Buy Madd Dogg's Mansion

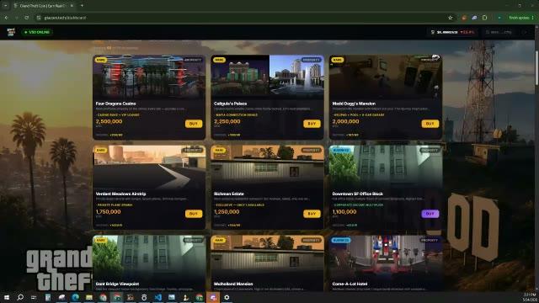coord(430,124)
